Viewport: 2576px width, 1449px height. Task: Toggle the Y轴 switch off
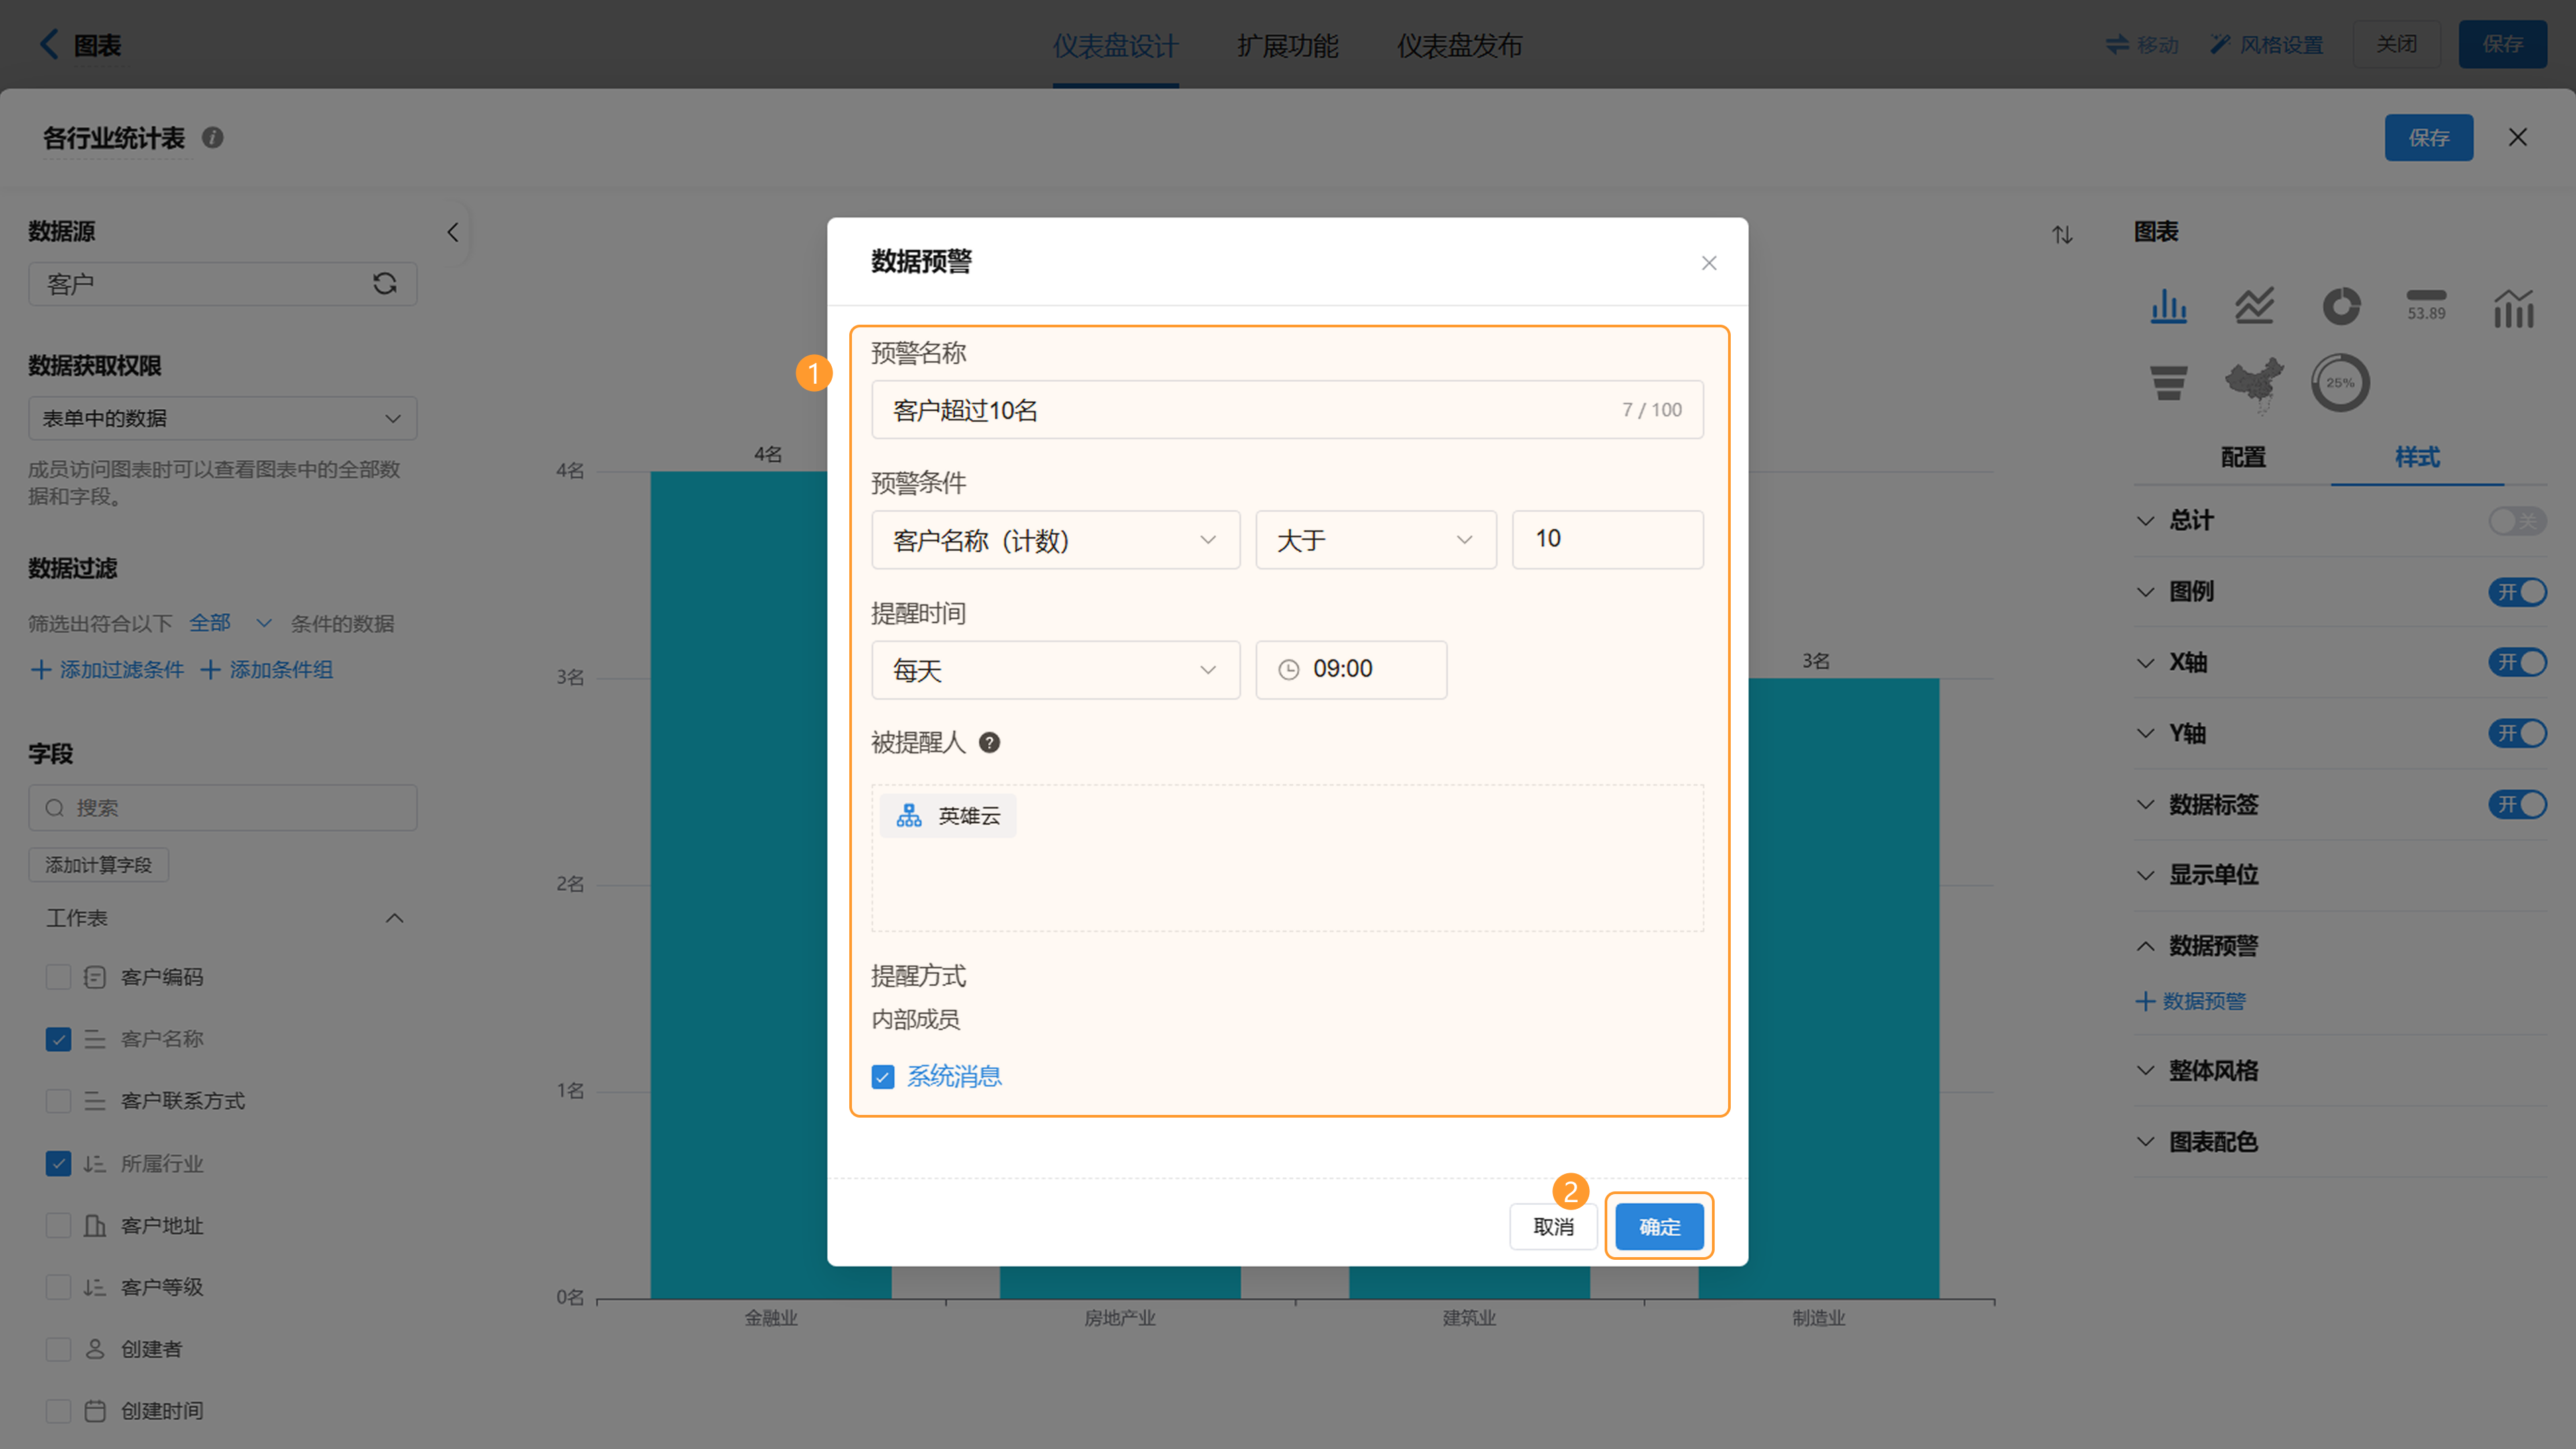2517,734
